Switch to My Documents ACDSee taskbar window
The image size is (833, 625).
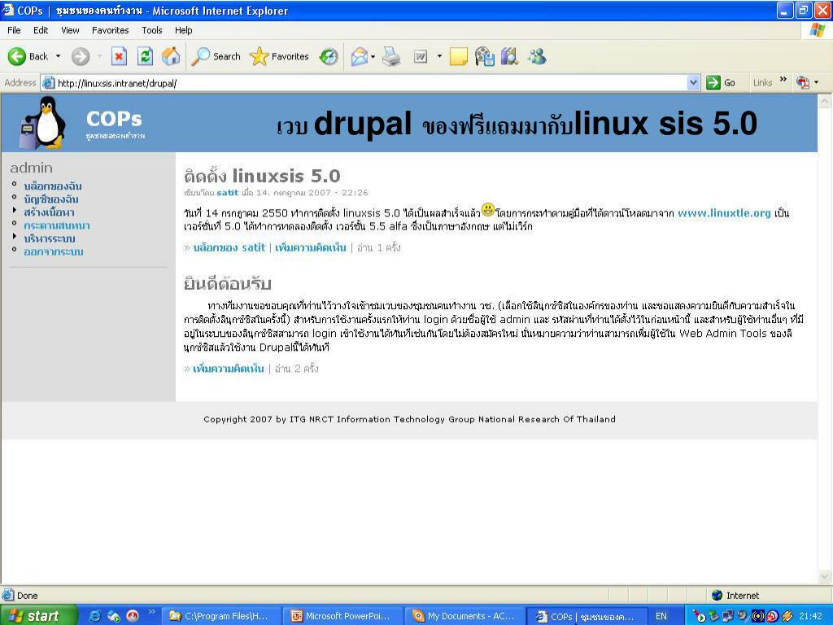464,616
